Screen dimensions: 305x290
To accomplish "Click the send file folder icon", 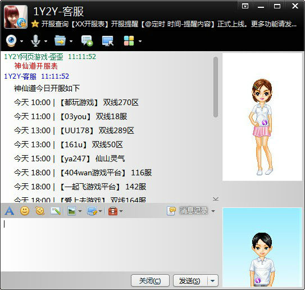I will tap(60, 41).
